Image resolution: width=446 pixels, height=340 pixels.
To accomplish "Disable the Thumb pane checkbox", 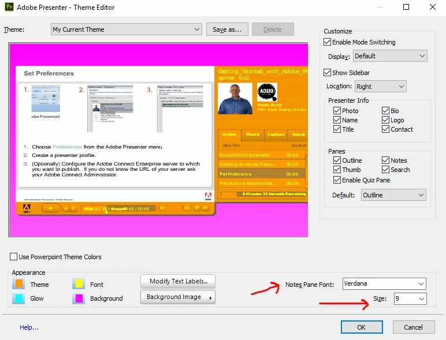I will pos(337,170).
